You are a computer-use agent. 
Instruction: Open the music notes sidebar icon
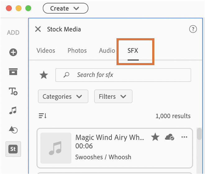pos(13,110)
